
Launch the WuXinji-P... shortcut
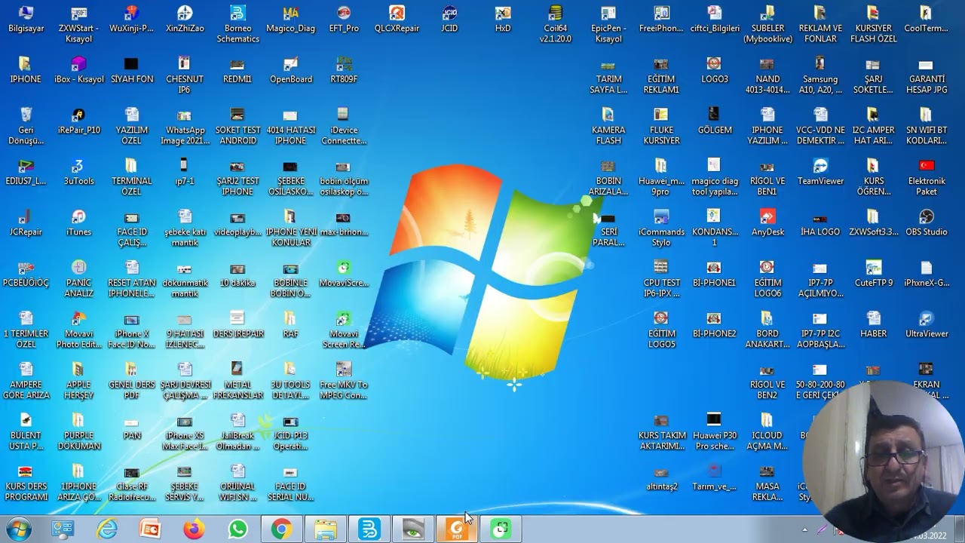point(131,20)
